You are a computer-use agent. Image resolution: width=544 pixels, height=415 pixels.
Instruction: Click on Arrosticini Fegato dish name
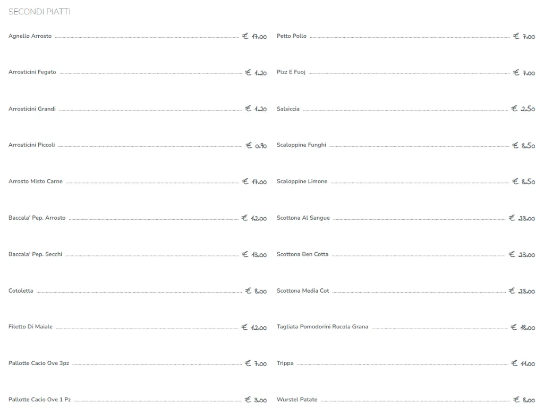(32, 72)
